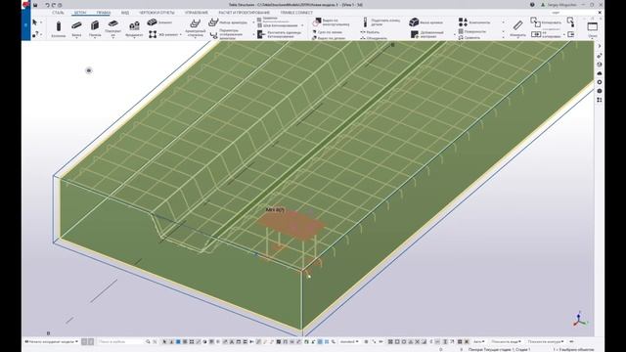Expand the Шов бетонирования dropdown arrow
Image resolution: width=626 pixels, height=352 pixels.
302,25
